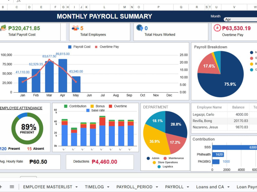Click the PAGIBIG contribution bar
Image resolution: width=257 pixels, height=192 pixels.
pos(216,162)
